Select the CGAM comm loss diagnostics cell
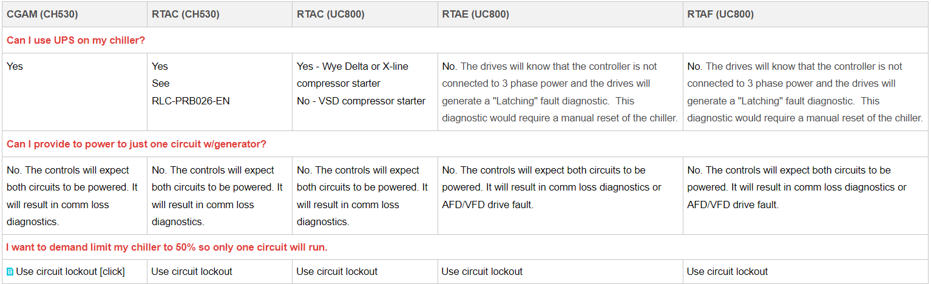 click(74, 196)
